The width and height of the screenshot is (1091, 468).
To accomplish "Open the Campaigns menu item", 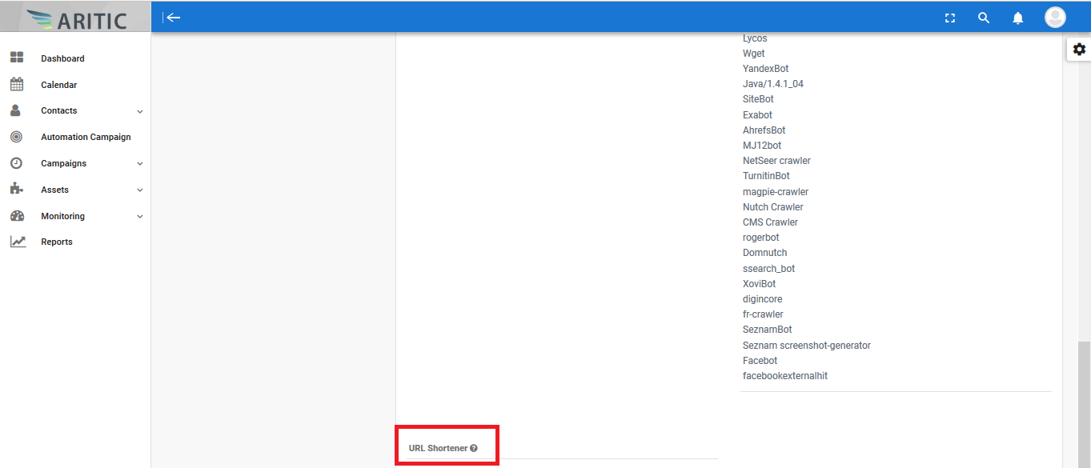I will [x=63, y=163].
